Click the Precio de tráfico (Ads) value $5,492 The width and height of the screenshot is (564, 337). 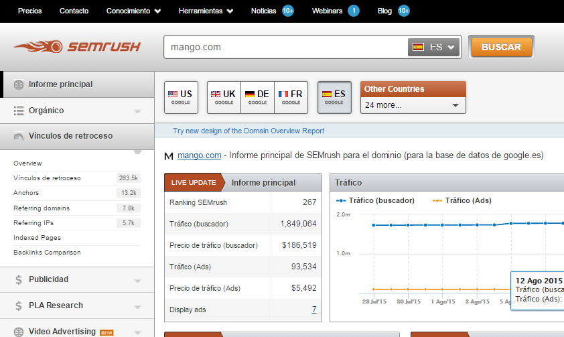(x=304, y=288)
